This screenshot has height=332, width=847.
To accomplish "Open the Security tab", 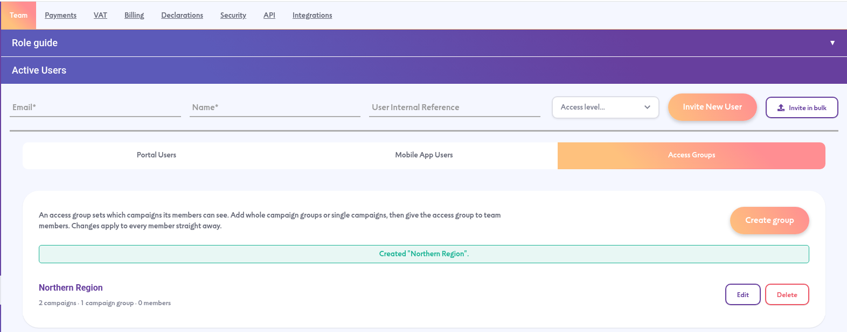I will pyautogui.click(x=233, y=15).
